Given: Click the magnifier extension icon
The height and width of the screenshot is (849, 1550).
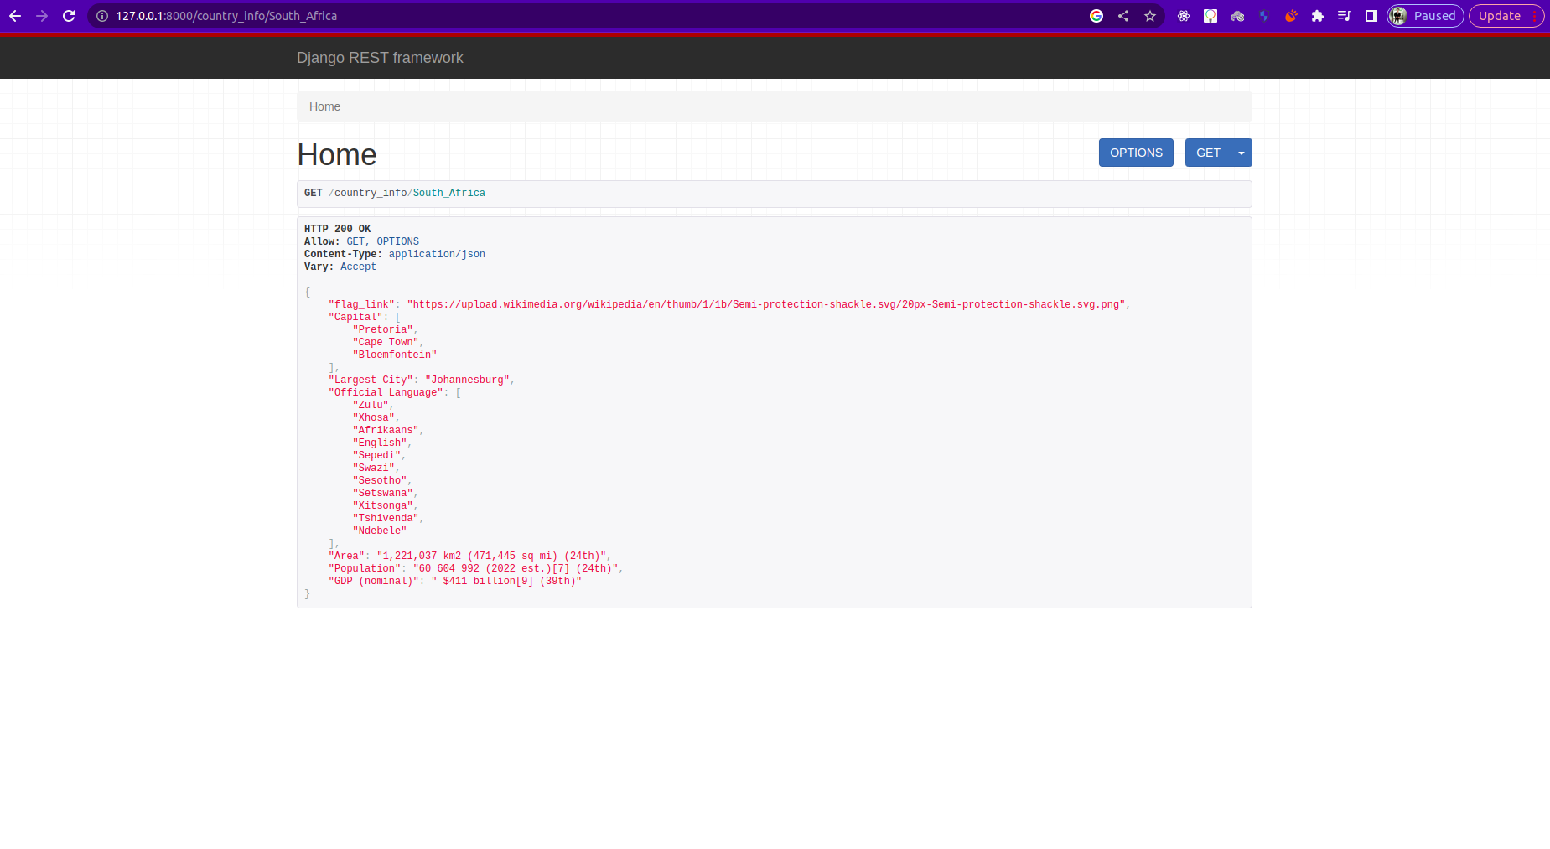Looking at the screenshot, I should [x=1210, y=15].
